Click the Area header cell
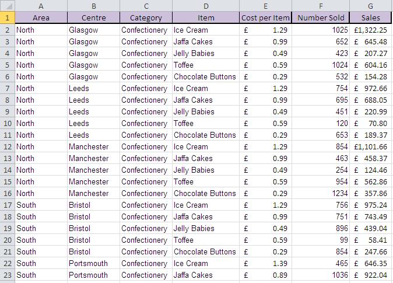This screenshot has width=393, height=283. pyautogui.click(x=40, y=18)
